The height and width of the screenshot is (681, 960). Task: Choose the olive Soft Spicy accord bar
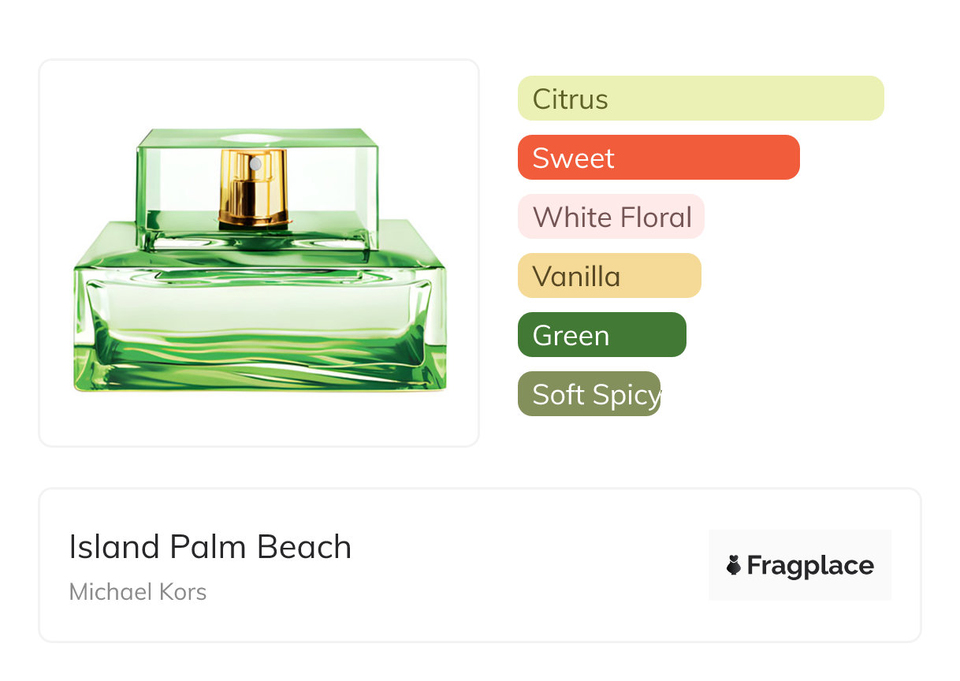tap(589, 394)
